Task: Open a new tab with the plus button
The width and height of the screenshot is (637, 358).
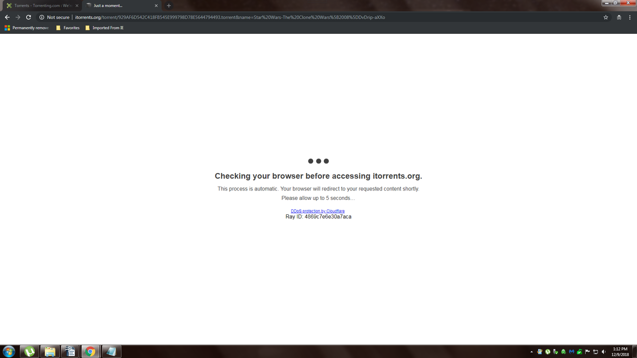Action: coord(169,5)
